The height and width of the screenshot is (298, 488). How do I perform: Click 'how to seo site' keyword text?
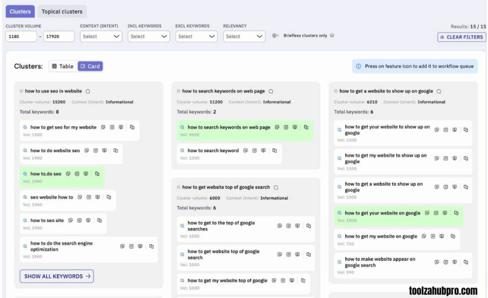tap(47, 220)
